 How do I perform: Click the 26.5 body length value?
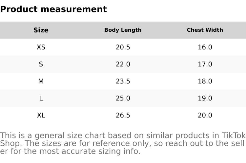123,115
